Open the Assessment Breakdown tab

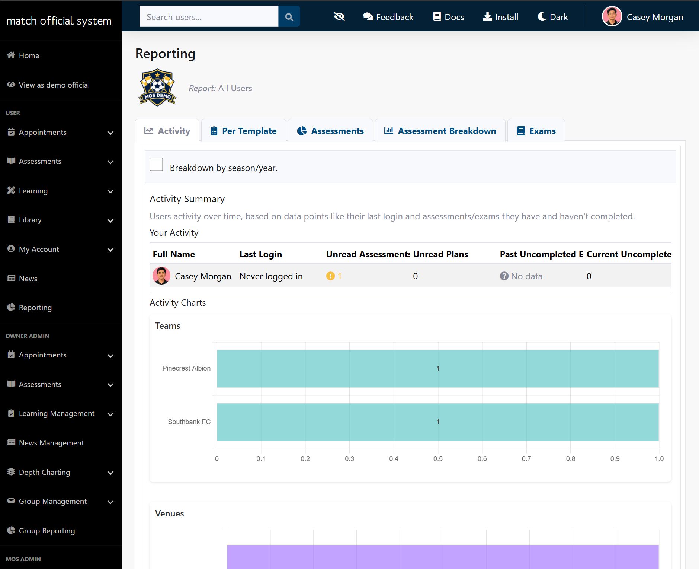tap(440, 131)
